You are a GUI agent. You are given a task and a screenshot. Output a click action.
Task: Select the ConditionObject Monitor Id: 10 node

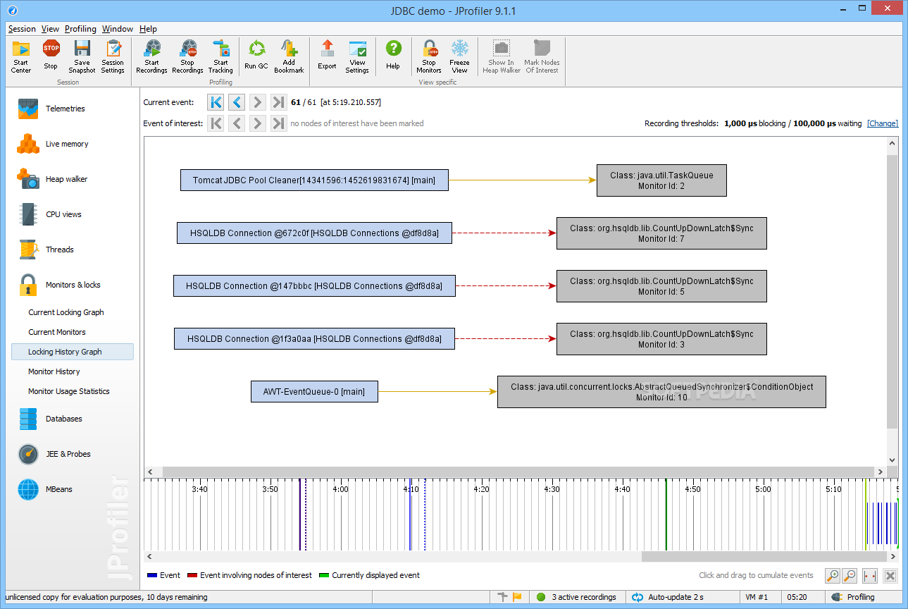[661, 392]
